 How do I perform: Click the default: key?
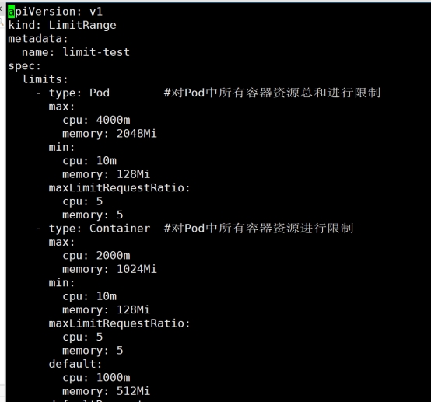click(x=75, y=365)
